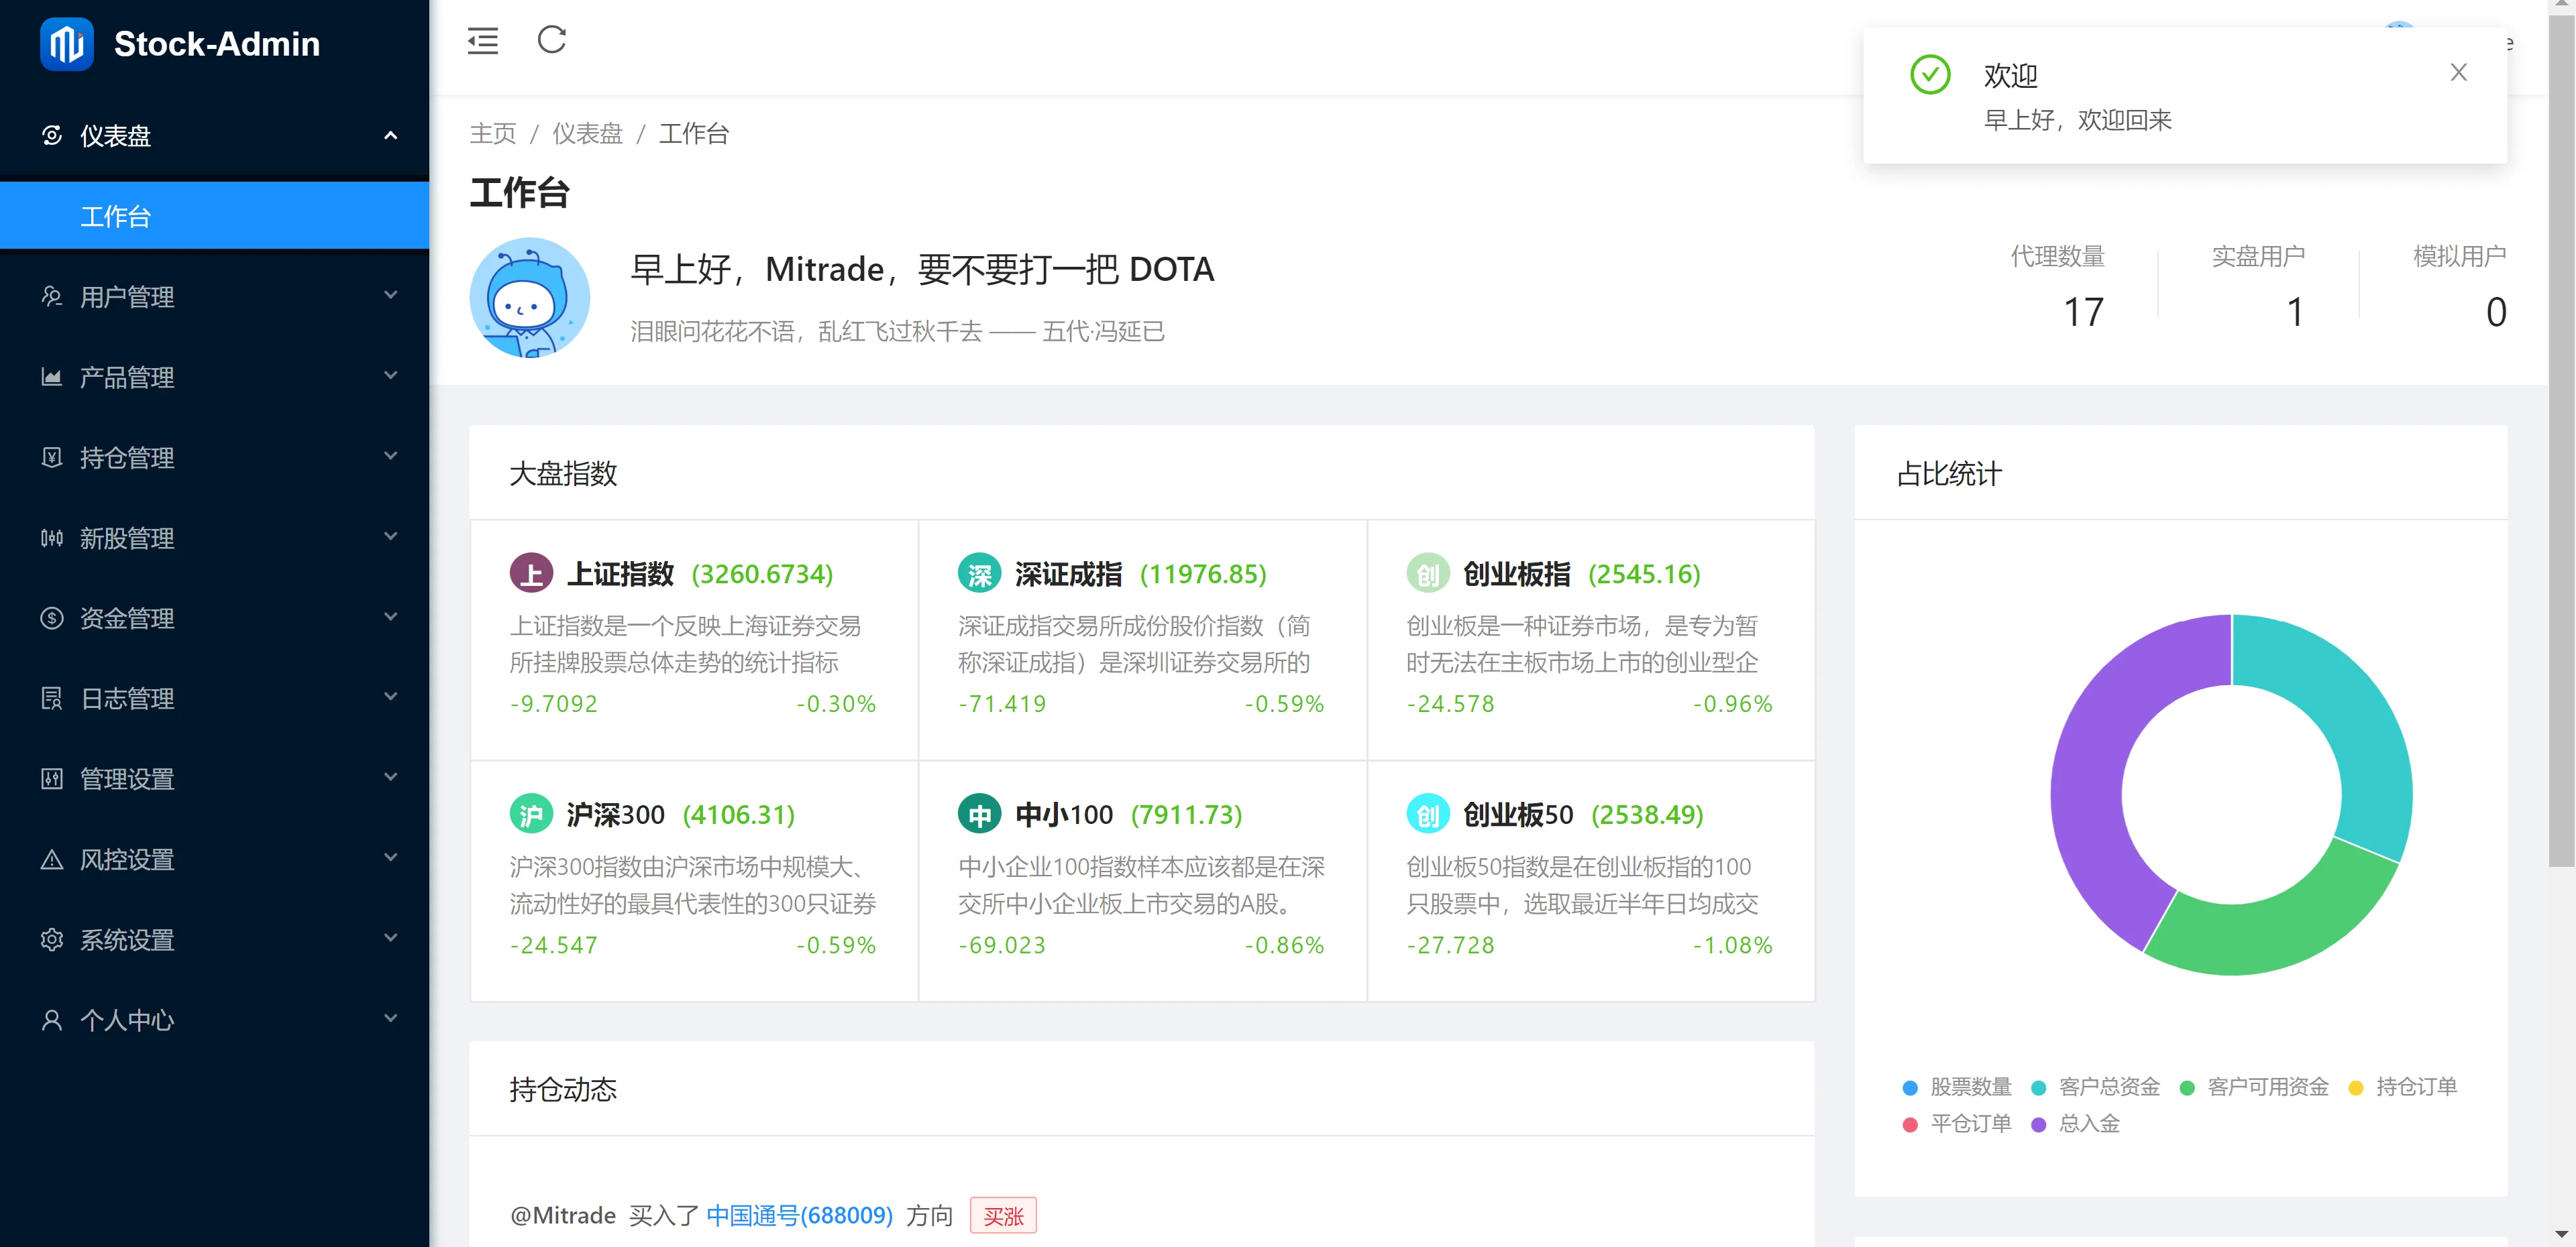The width and height of the screenshot is (2576, 1247).
Task: Toggle 总入金 legend series visibility
Action: [x=2076, y=1123]
